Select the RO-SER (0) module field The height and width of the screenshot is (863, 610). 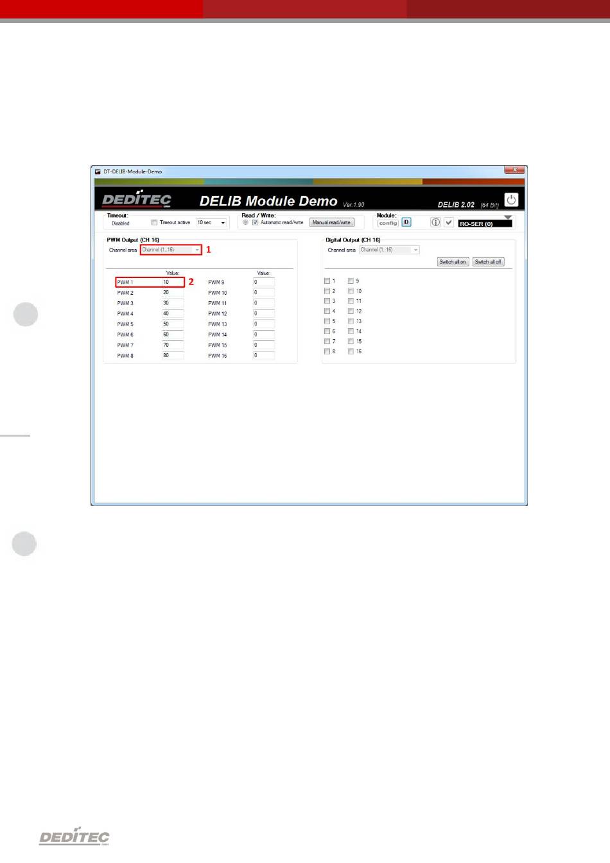click(x=485, y=224)
